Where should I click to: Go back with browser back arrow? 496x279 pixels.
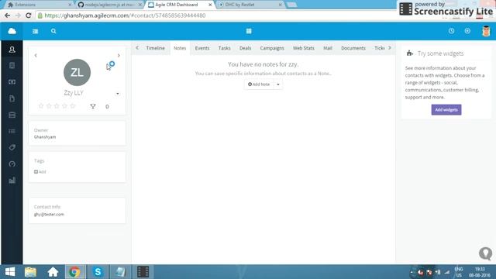7,15
